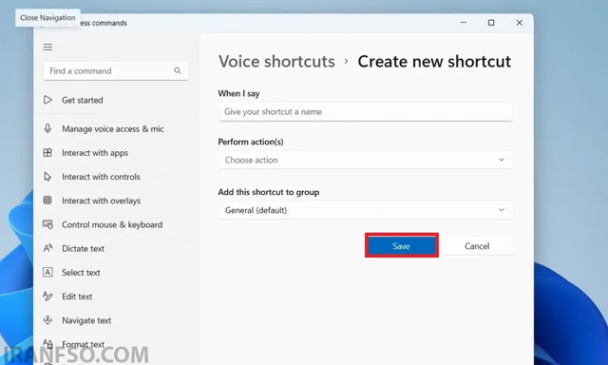Click the Choose action chevron arrow
The height and width of the screenshot is (365, 608).
point(502,160)
